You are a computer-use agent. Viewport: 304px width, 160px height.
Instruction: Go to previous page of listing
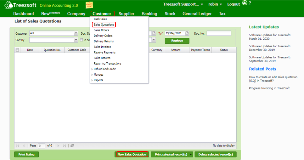tap(24, 146)
